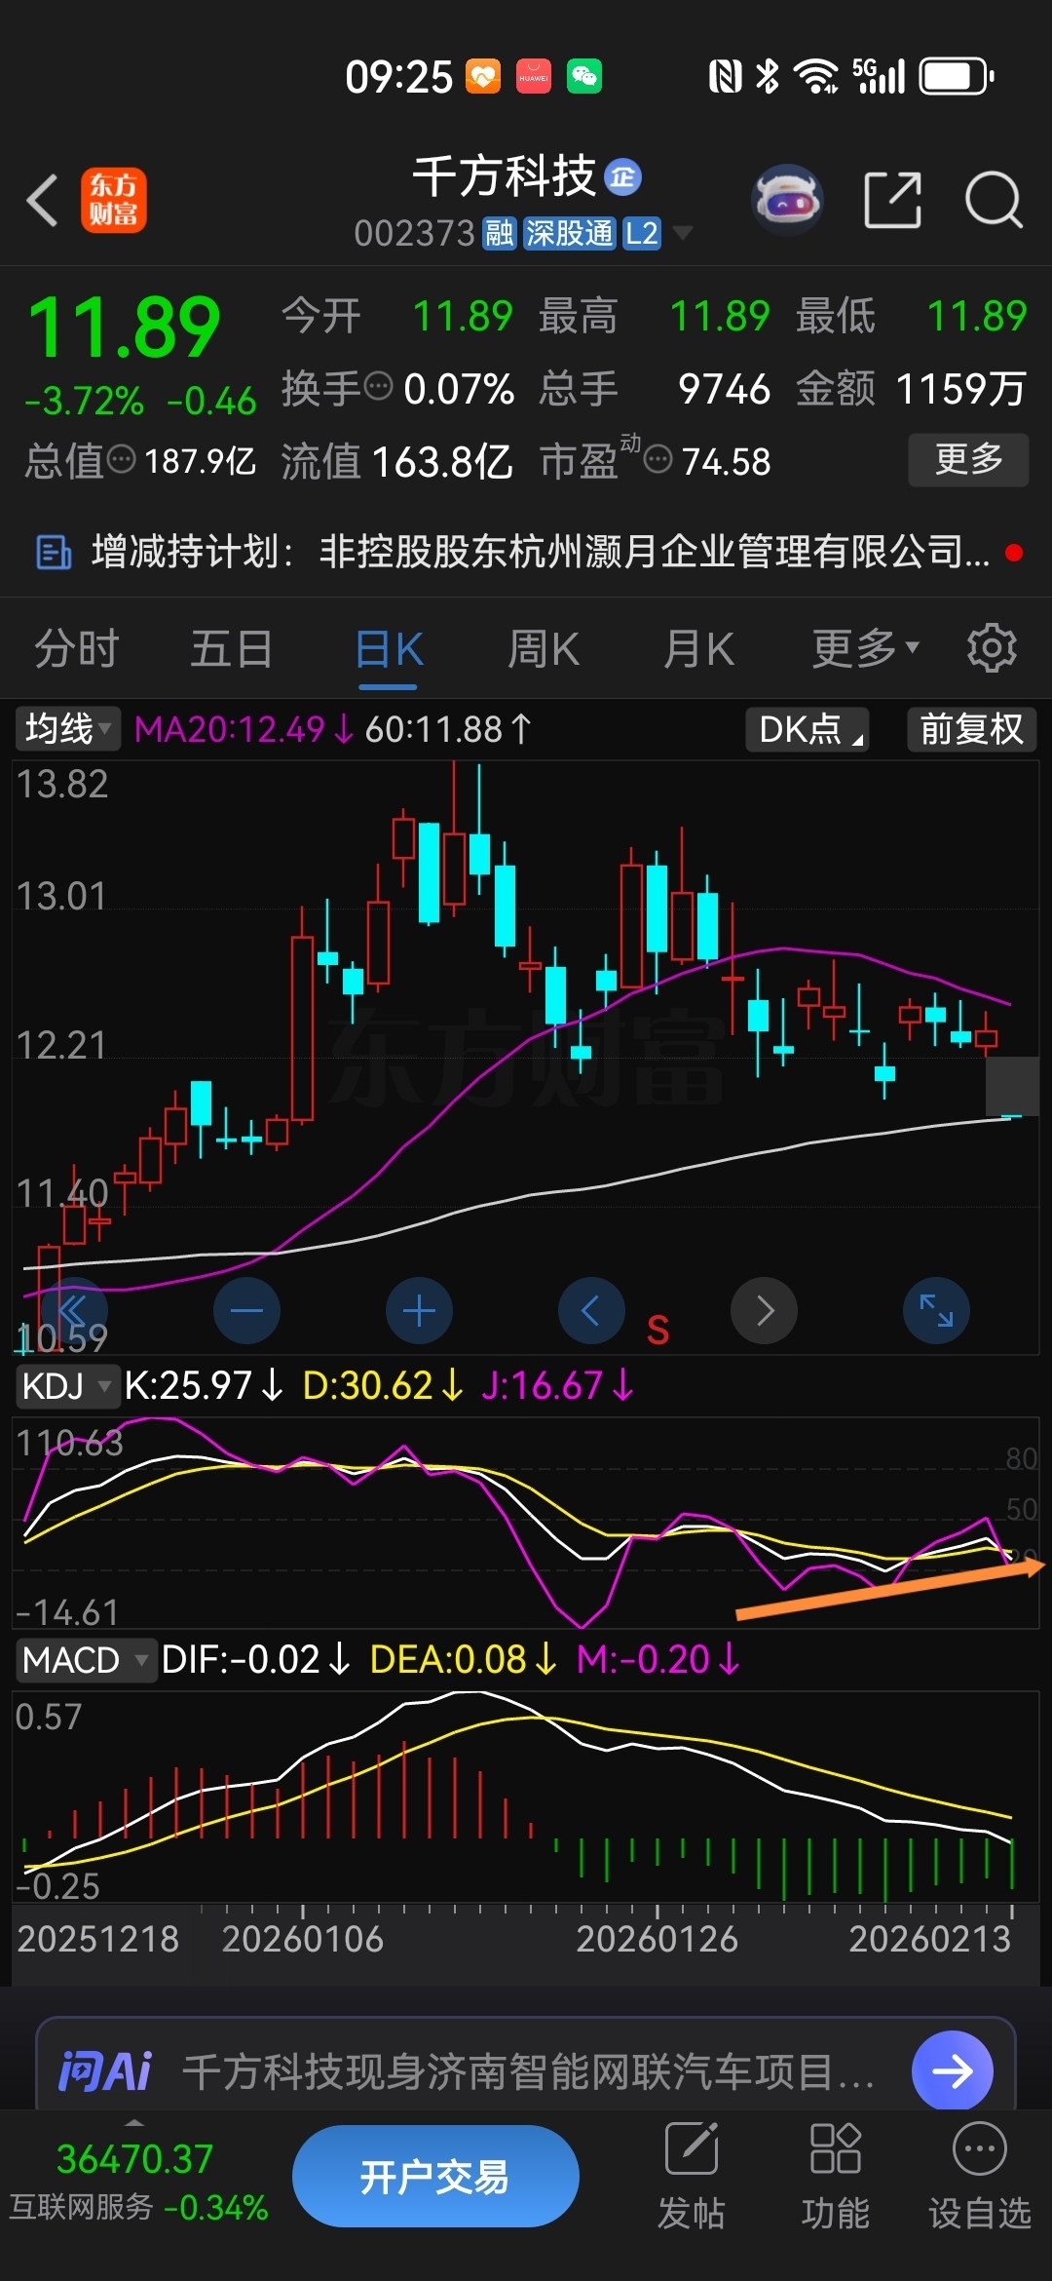Open the 前复权 adjustment selector
This screenshot has height=2281, width=1052.
971,729
